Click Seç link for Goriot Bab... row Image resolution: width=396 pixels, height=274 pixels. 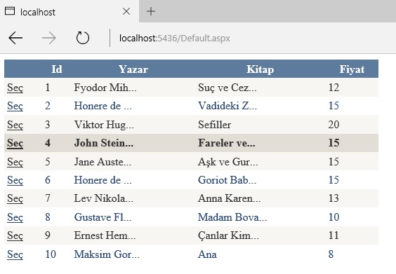tap(15, 181)
